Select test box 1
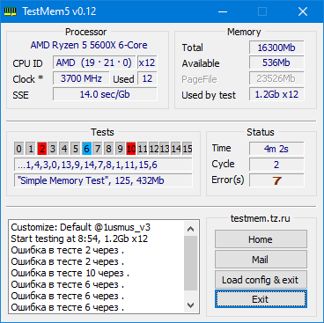Viewport: 324px width, 323px height. pos(31,149)
